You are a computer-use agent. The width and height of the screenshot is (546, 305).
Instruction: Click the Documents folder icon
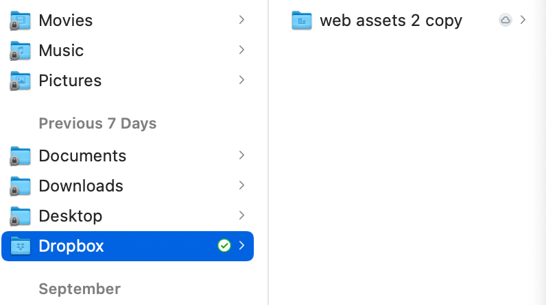21,156
